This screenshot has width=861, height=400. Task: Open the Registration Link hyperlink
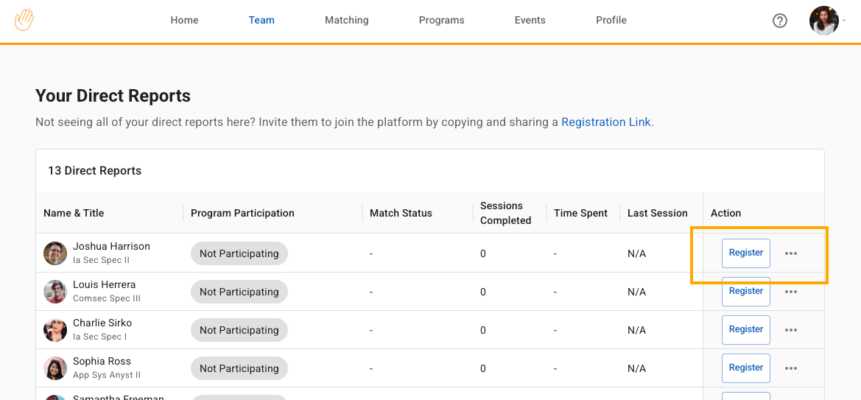point(605,122)
